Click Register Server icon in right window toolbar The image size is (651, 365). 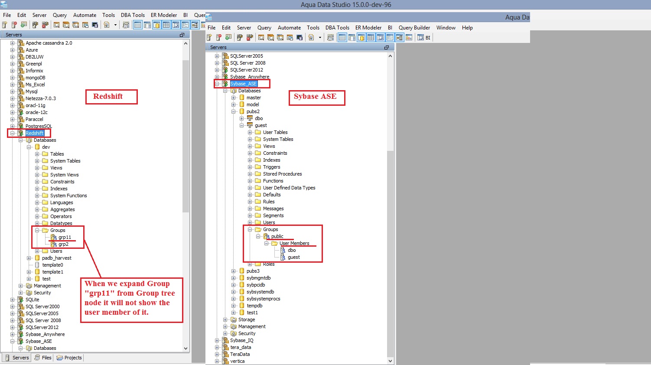(x=209, y=38)
